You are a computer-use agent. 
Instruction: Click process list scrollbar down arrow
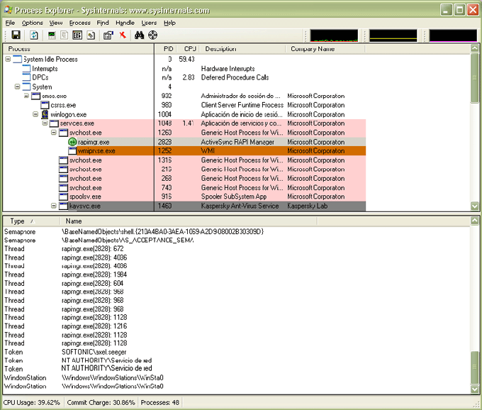[x=475, y=206]
